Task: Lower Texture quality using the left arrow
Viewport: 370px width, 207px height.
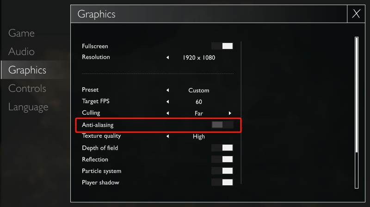Action: coord(167,136)
